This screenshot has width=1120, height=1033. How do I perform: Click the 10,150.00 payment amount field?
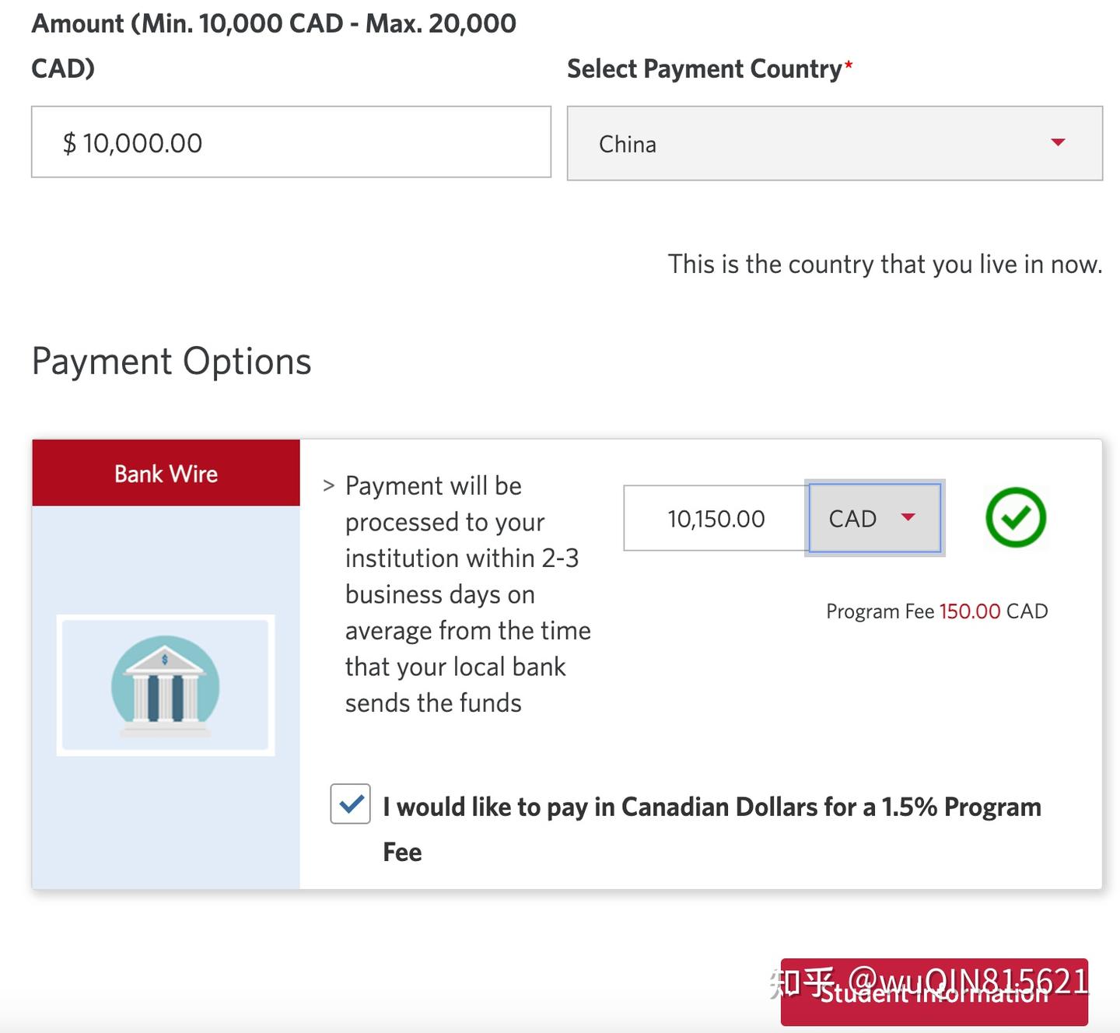tap(716, 518)
